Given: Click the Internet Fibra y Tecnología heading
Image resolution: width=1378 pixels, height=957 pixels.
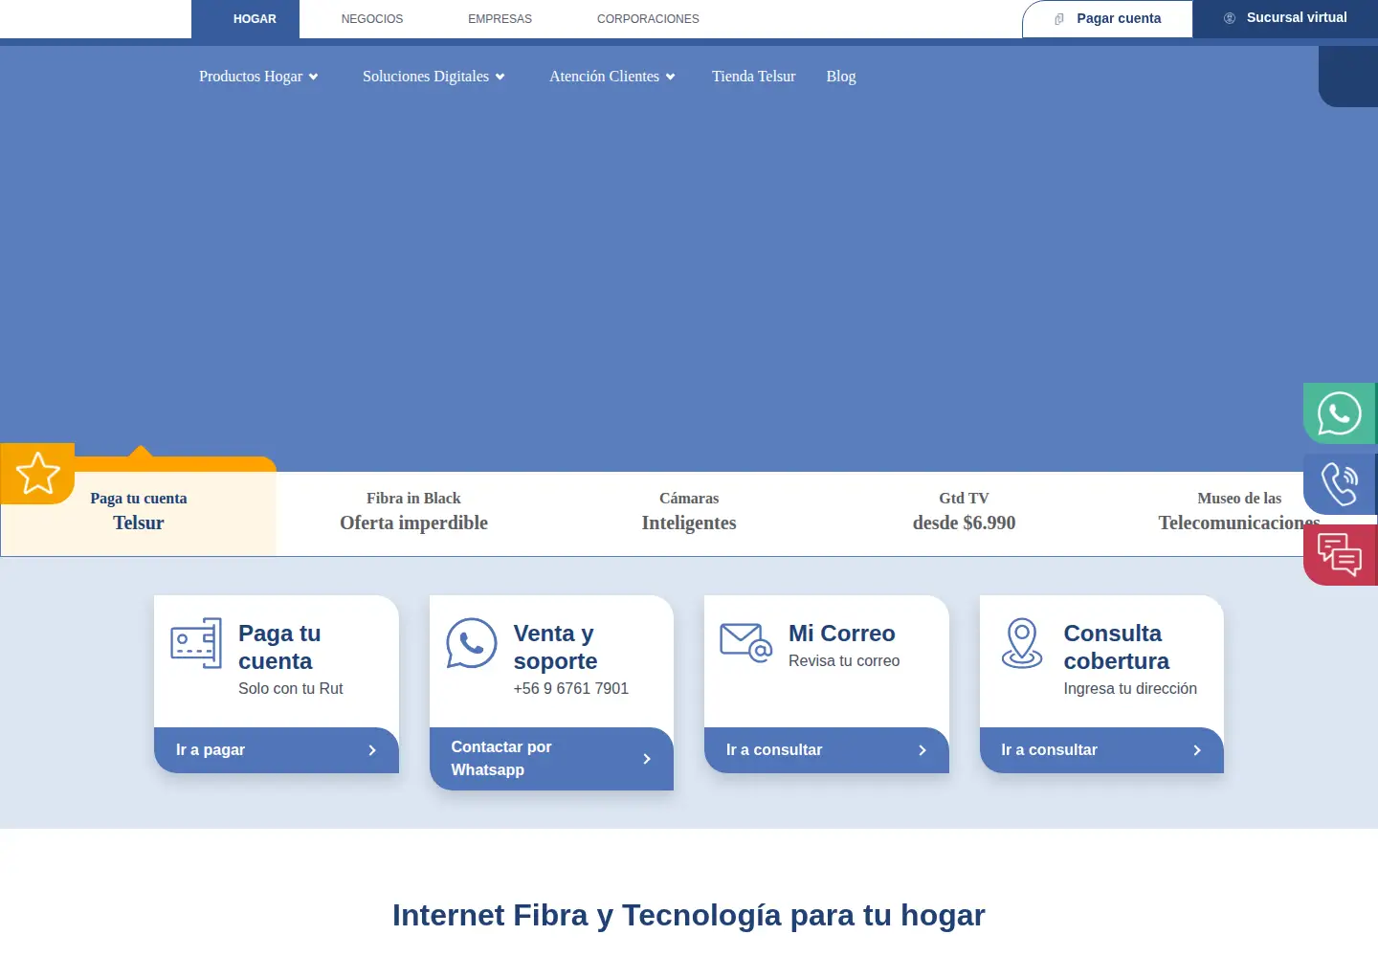Looking at the screenshot, I should click(689, 915).
